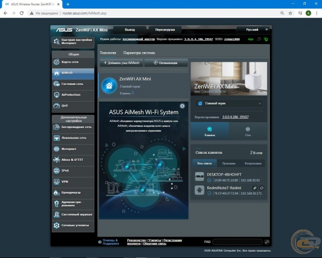Click the users status icon in header

click(x=259, y=39)
